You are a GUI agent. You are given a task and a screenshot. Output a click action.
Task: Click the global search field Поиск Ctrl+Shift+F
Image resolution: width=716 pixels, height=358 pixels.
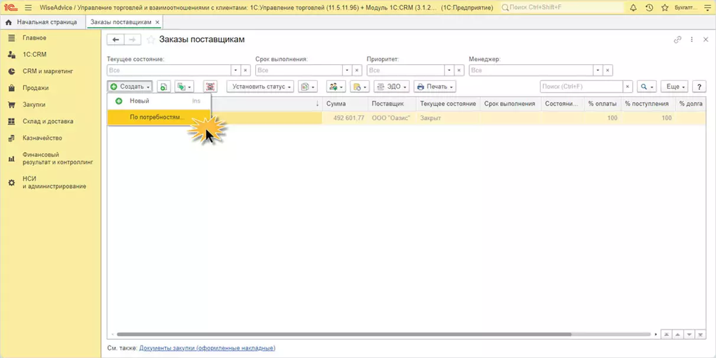[561, 8]
